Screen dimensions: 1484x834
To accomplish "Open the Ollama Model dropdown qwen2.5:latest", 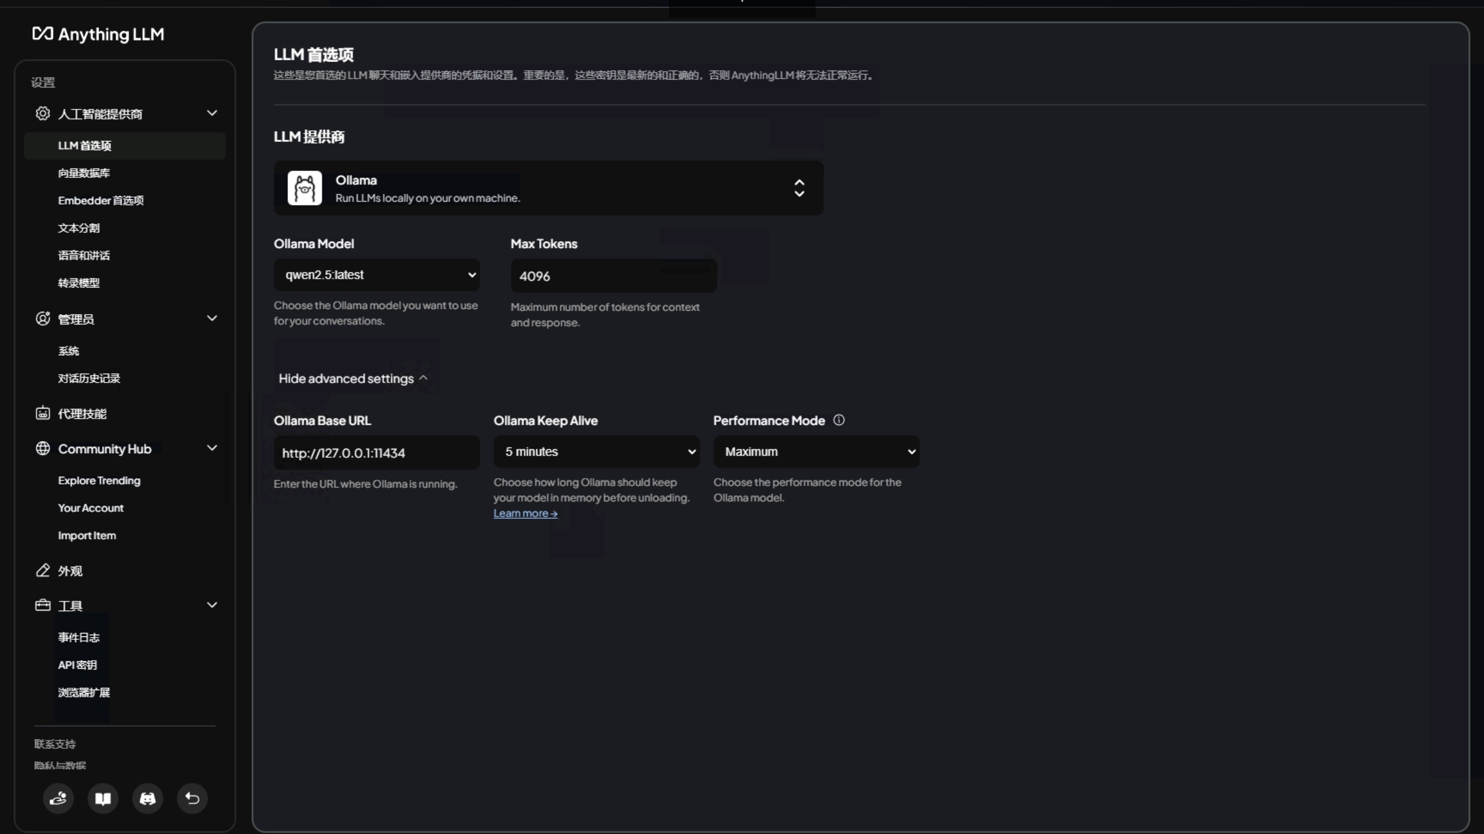I will (377, 275).
